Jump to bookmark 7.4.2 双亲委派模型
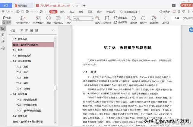Screen dimensions: 193x127 (27, 105)
